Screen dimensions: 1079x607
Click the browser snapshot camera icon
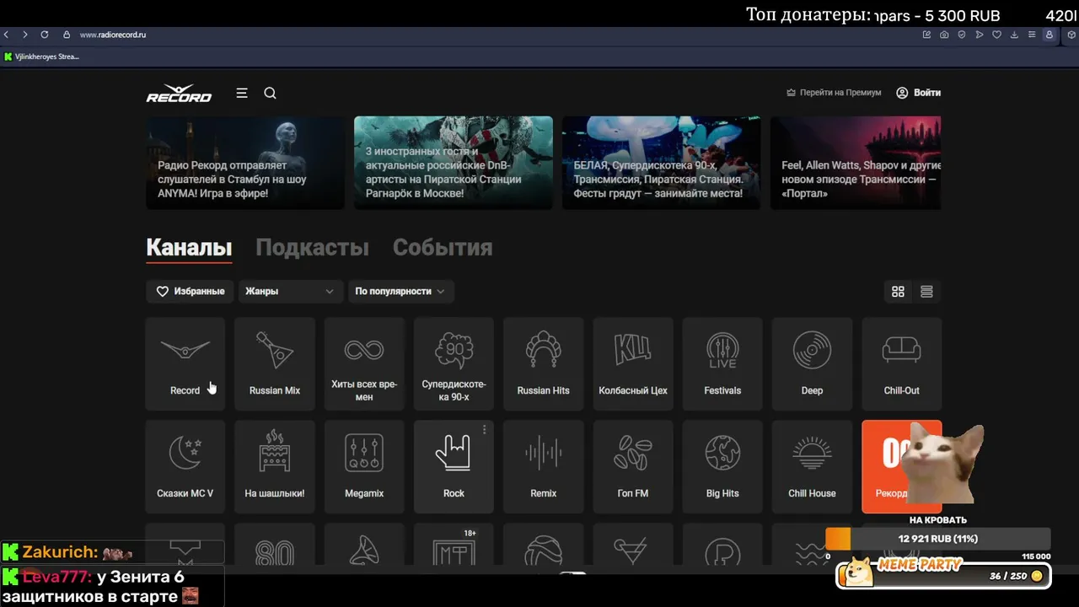tap(944, 35)
